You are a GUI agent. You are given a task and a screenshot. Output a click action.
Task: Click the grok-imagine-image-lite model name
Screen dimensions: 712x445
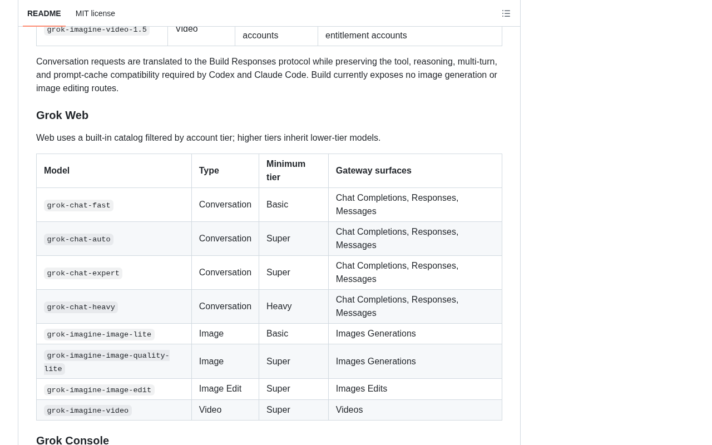coord(99,334)
